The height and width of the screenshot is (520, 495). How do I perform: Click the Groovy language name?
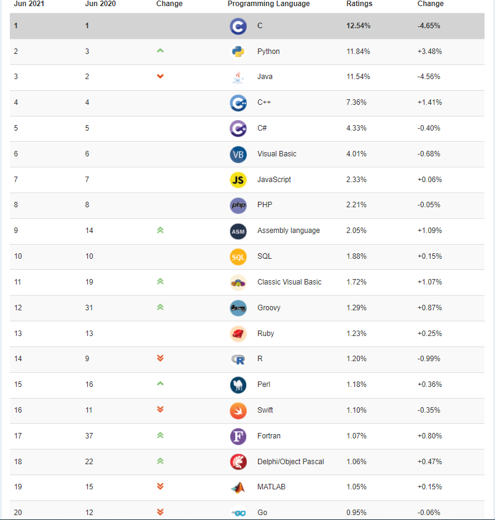[268, 308]
